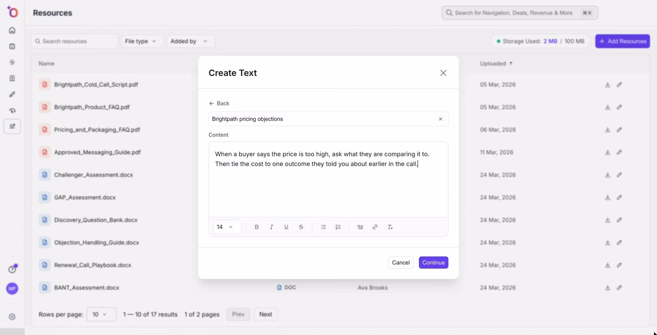Open the Home icon in sidebar
Image resolution: width=657 pixels, height=335 pixels.
(x=12, y=30)
